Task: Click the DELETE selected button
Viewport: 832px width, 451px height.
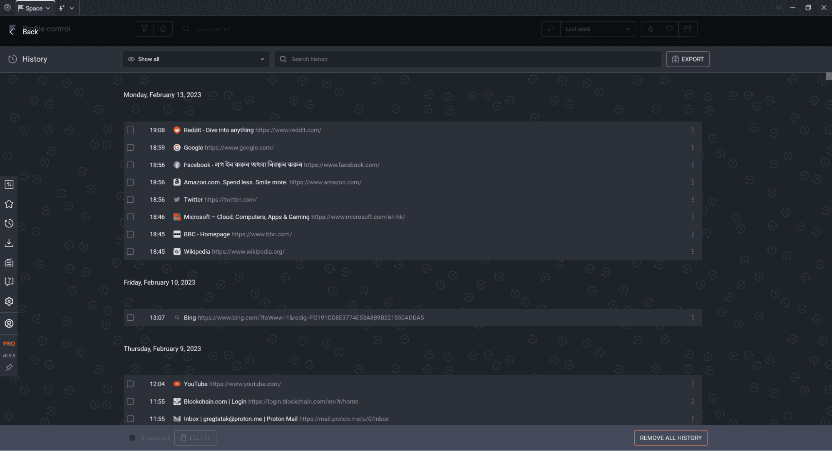Action: coord(195,438)
